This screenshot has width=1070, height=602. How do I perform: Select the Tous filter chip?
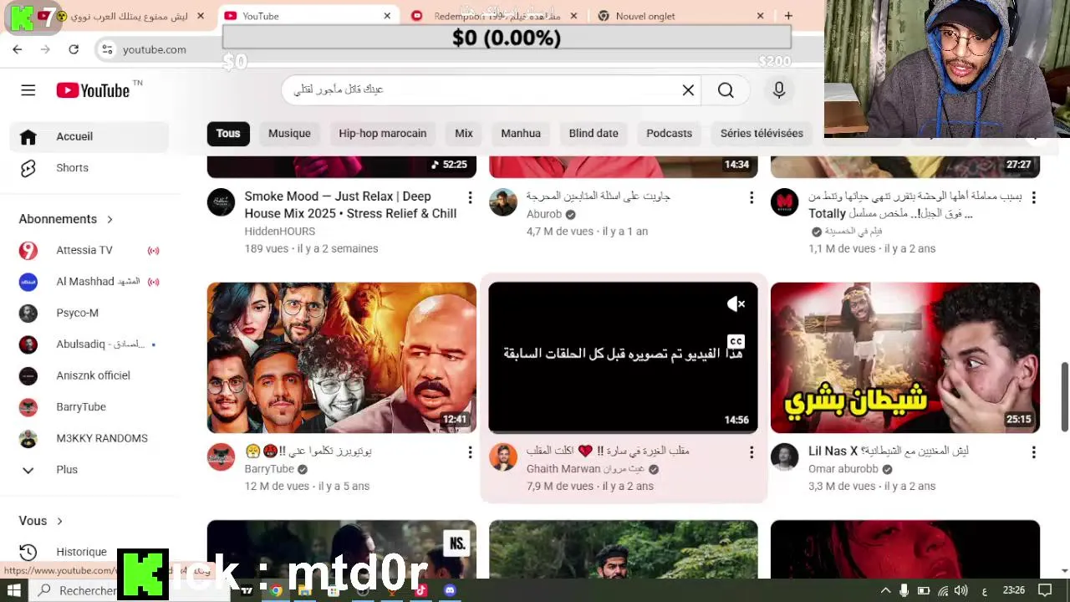coord(228,134)
